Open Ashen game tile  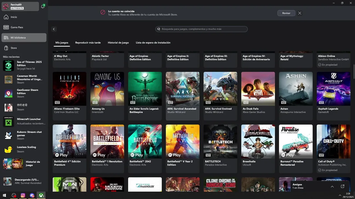click(296, 96)
